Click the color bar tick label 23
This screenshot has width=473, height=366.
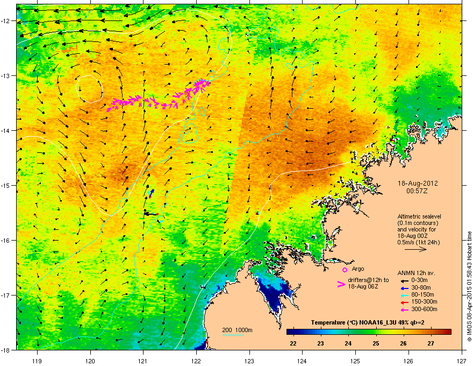pos(321,343)
